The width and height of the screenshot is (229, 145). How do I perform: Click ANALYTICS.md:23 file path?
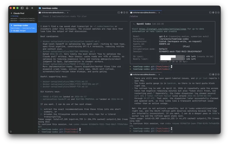(x=65, y=82)
